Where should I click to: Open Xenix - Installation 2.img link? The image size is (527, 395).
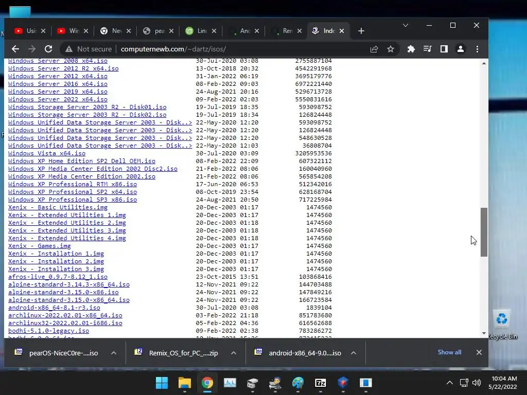pyautogui.click(x=56, y=261)
